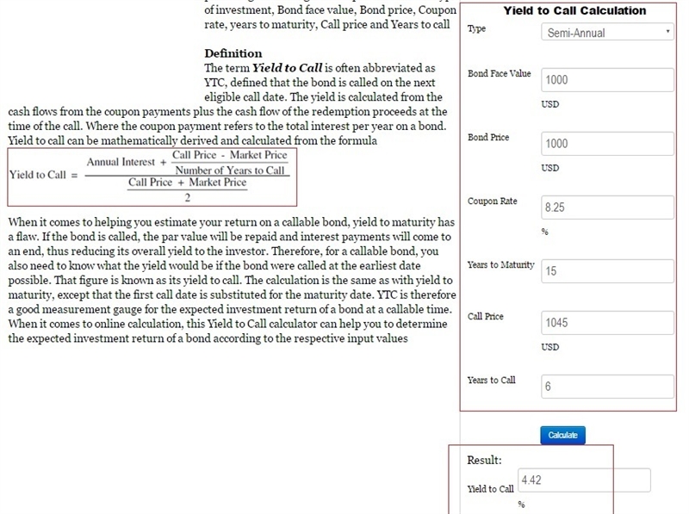
Task: Focus the Coupon Rate field showing 8.25
Action: tap(607, 207)
